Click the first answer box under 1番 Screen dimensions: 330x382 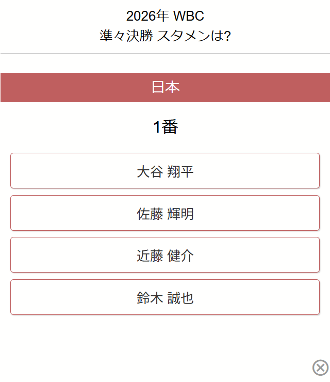[165, 171]
